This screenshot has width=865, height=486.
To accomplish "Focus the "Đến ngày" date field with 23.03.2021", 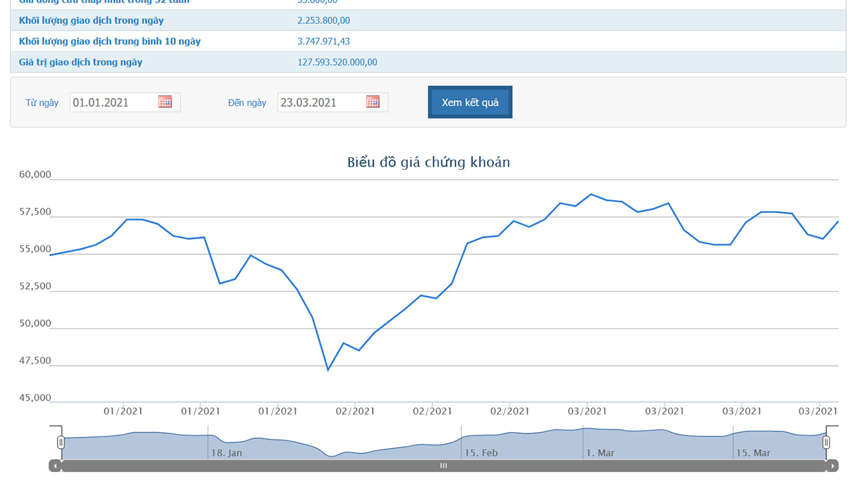I will click(x=320, y=103).
